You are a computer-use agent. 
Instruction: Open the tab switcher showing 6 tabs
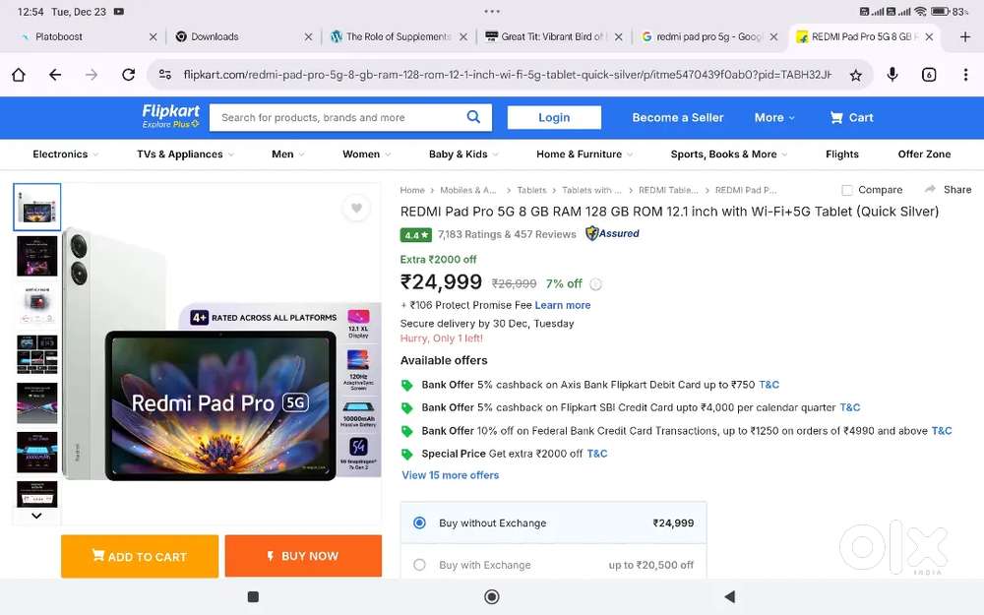pyautogui.click(x=929, y=75)
